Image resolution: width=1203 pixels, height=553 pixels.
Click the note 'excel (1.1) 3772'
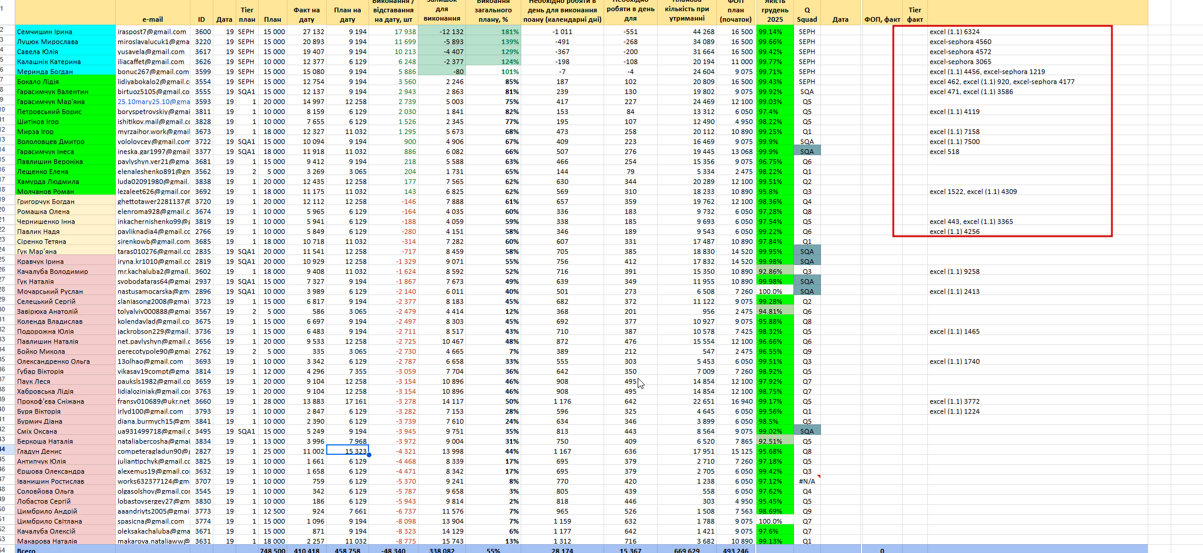[954, 401]
